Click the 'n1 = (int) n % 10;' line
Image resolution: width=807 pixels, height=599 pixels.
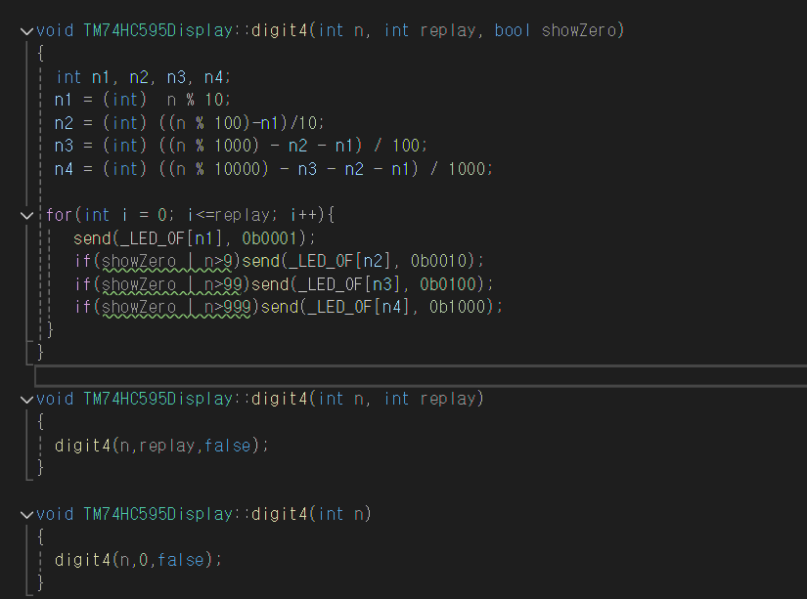point(143,100)
